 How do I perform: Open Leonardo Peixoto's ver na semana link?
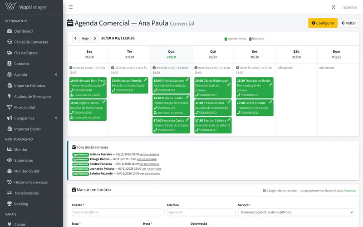pos(152,168)
